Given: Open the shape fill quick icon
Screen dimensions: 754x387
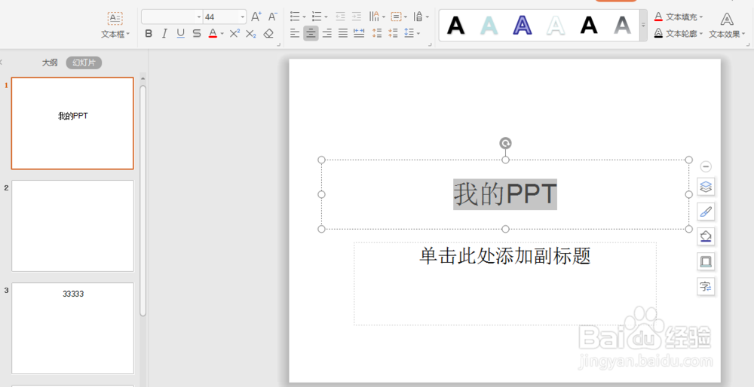Looking at the screenshot, I should coord(706,236).
